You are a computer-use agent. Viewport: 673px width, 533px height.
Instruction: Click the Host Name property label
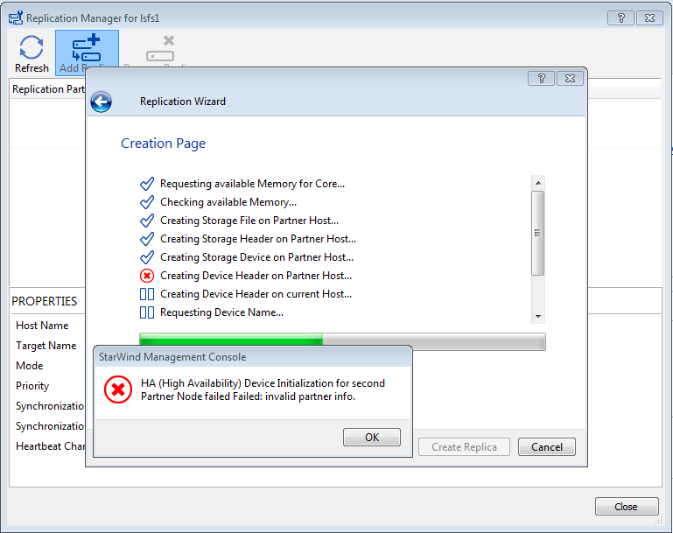[x=42, y=326]
